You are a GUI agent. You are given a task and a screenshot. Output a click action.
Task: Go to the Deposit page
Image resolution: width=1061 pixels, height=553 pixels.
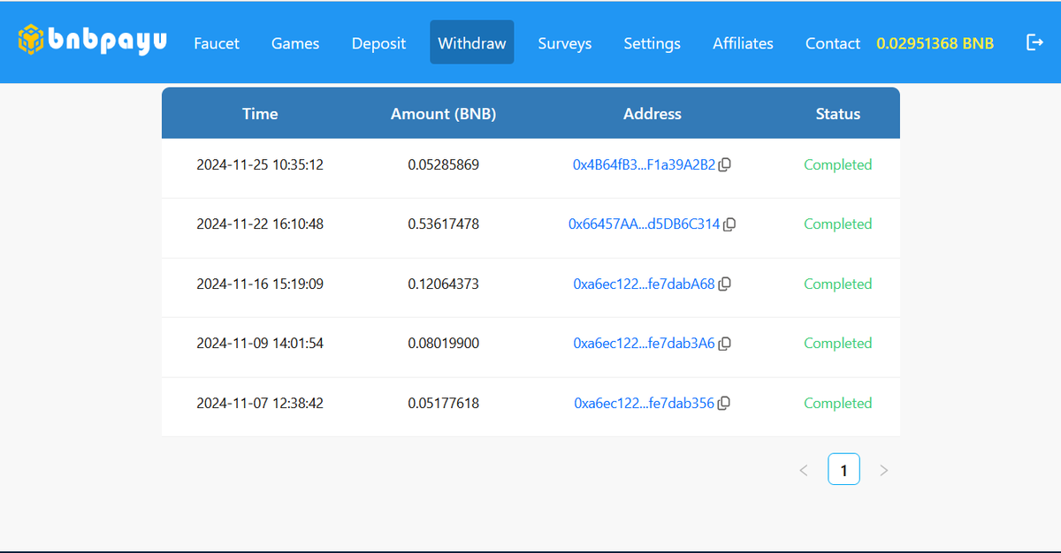[x=378, y=43]
